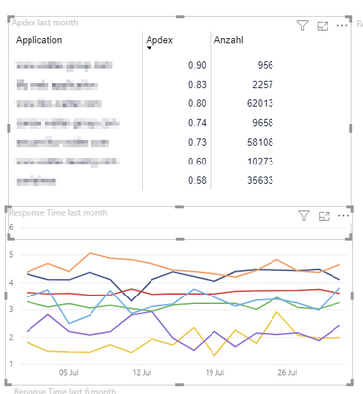Click the y-axis label 5
Image resolution: width=363 pixels, height=394 pixels.
coord(12,254)
